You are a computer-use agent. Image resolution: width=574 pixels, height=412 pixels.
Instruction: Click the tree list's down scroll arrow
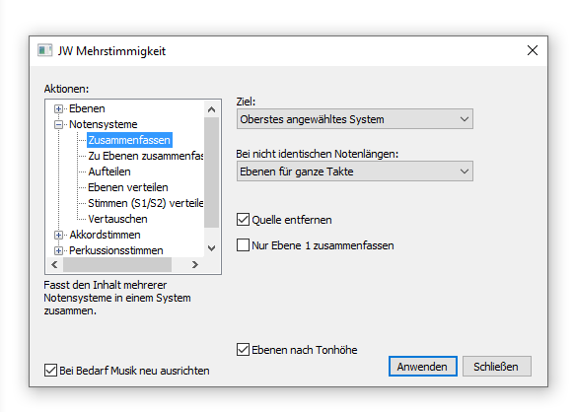point(212,248)
